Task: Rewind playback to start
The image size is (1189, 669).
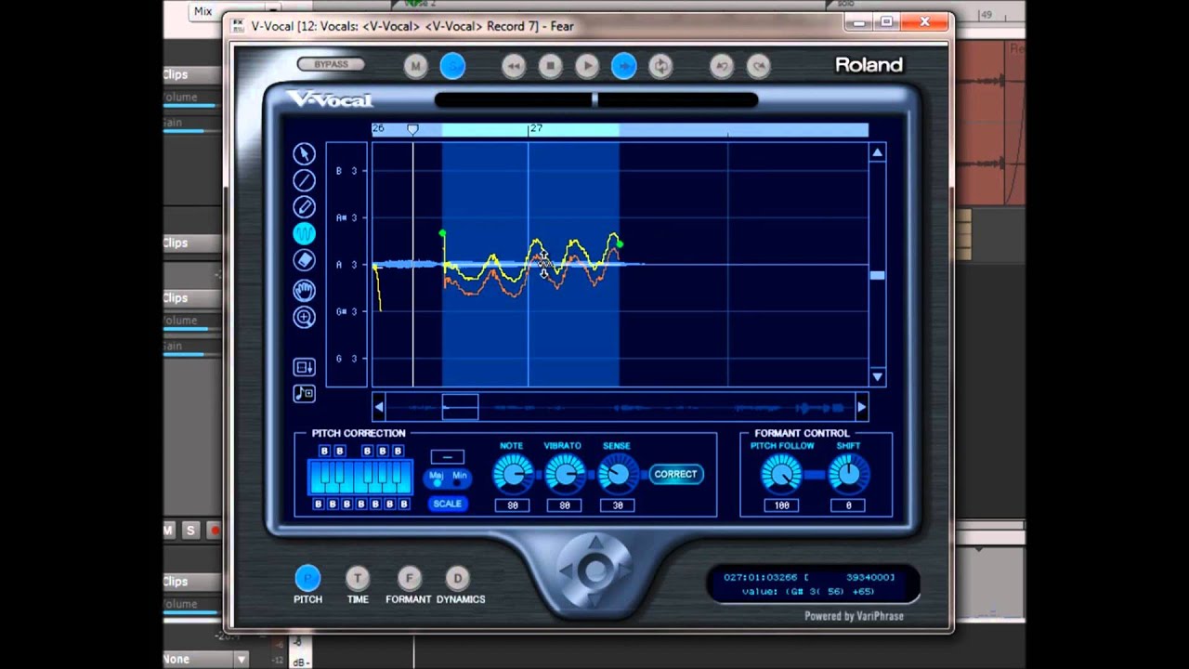Action: [514, 66]
